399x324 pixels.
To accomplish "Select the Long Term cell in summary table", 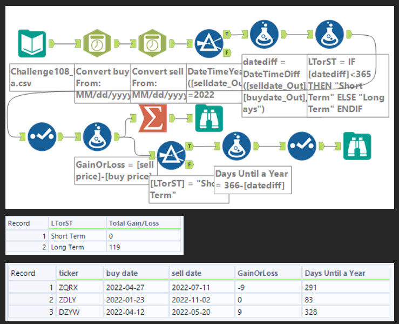I will click(x=77, y=247).
